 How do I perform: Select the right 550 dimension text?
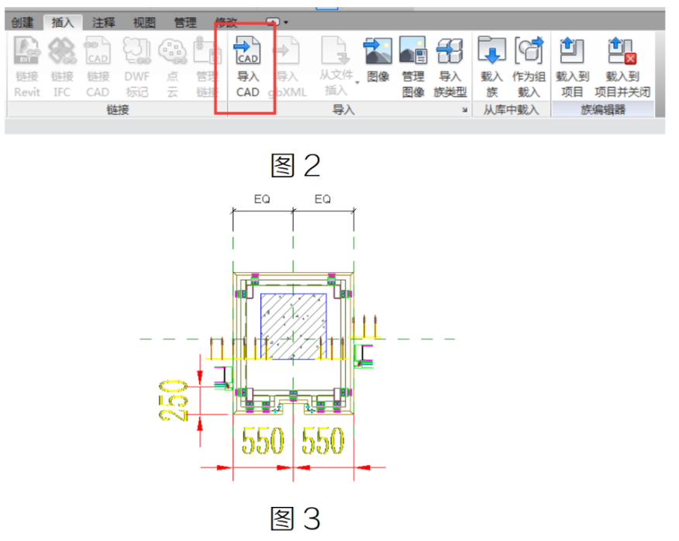(x=323, y=440)
